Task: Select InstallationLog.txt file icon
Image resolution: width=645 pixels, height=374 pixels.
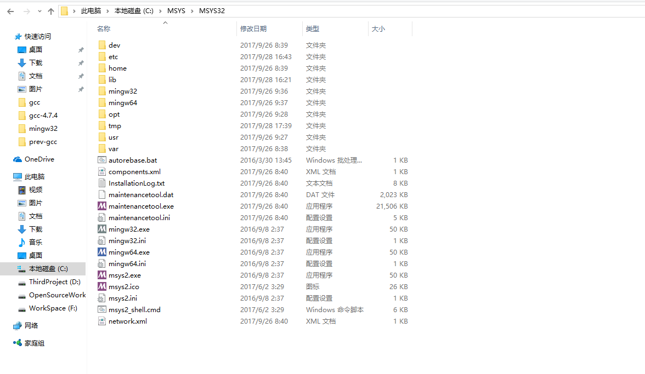Action: 102,183
